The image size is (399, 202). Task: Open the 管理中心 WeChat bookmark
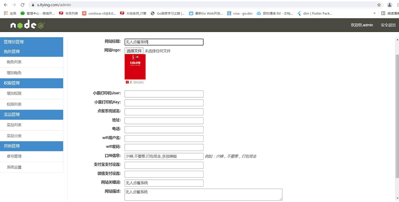(x=37, y=14)
